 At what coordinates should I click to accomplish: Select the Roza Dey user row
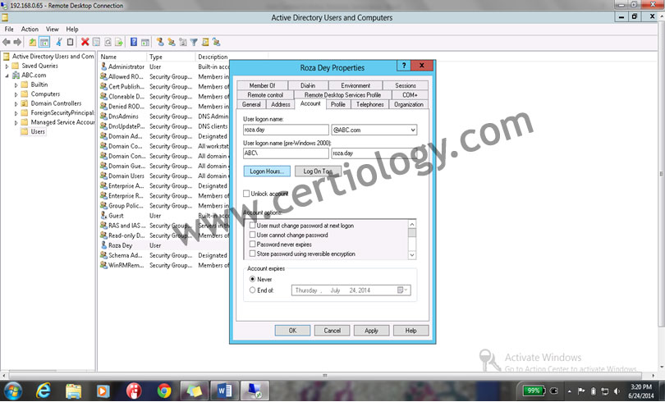[x=165, y=245]
